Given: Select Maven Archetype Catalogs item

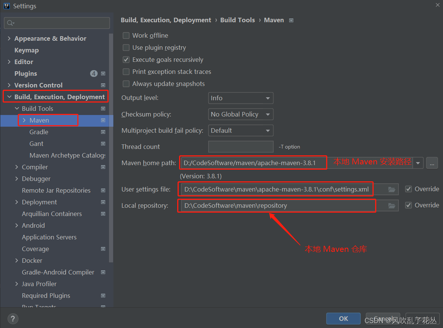Looking at the screenshot, I should tap(67, 156).
